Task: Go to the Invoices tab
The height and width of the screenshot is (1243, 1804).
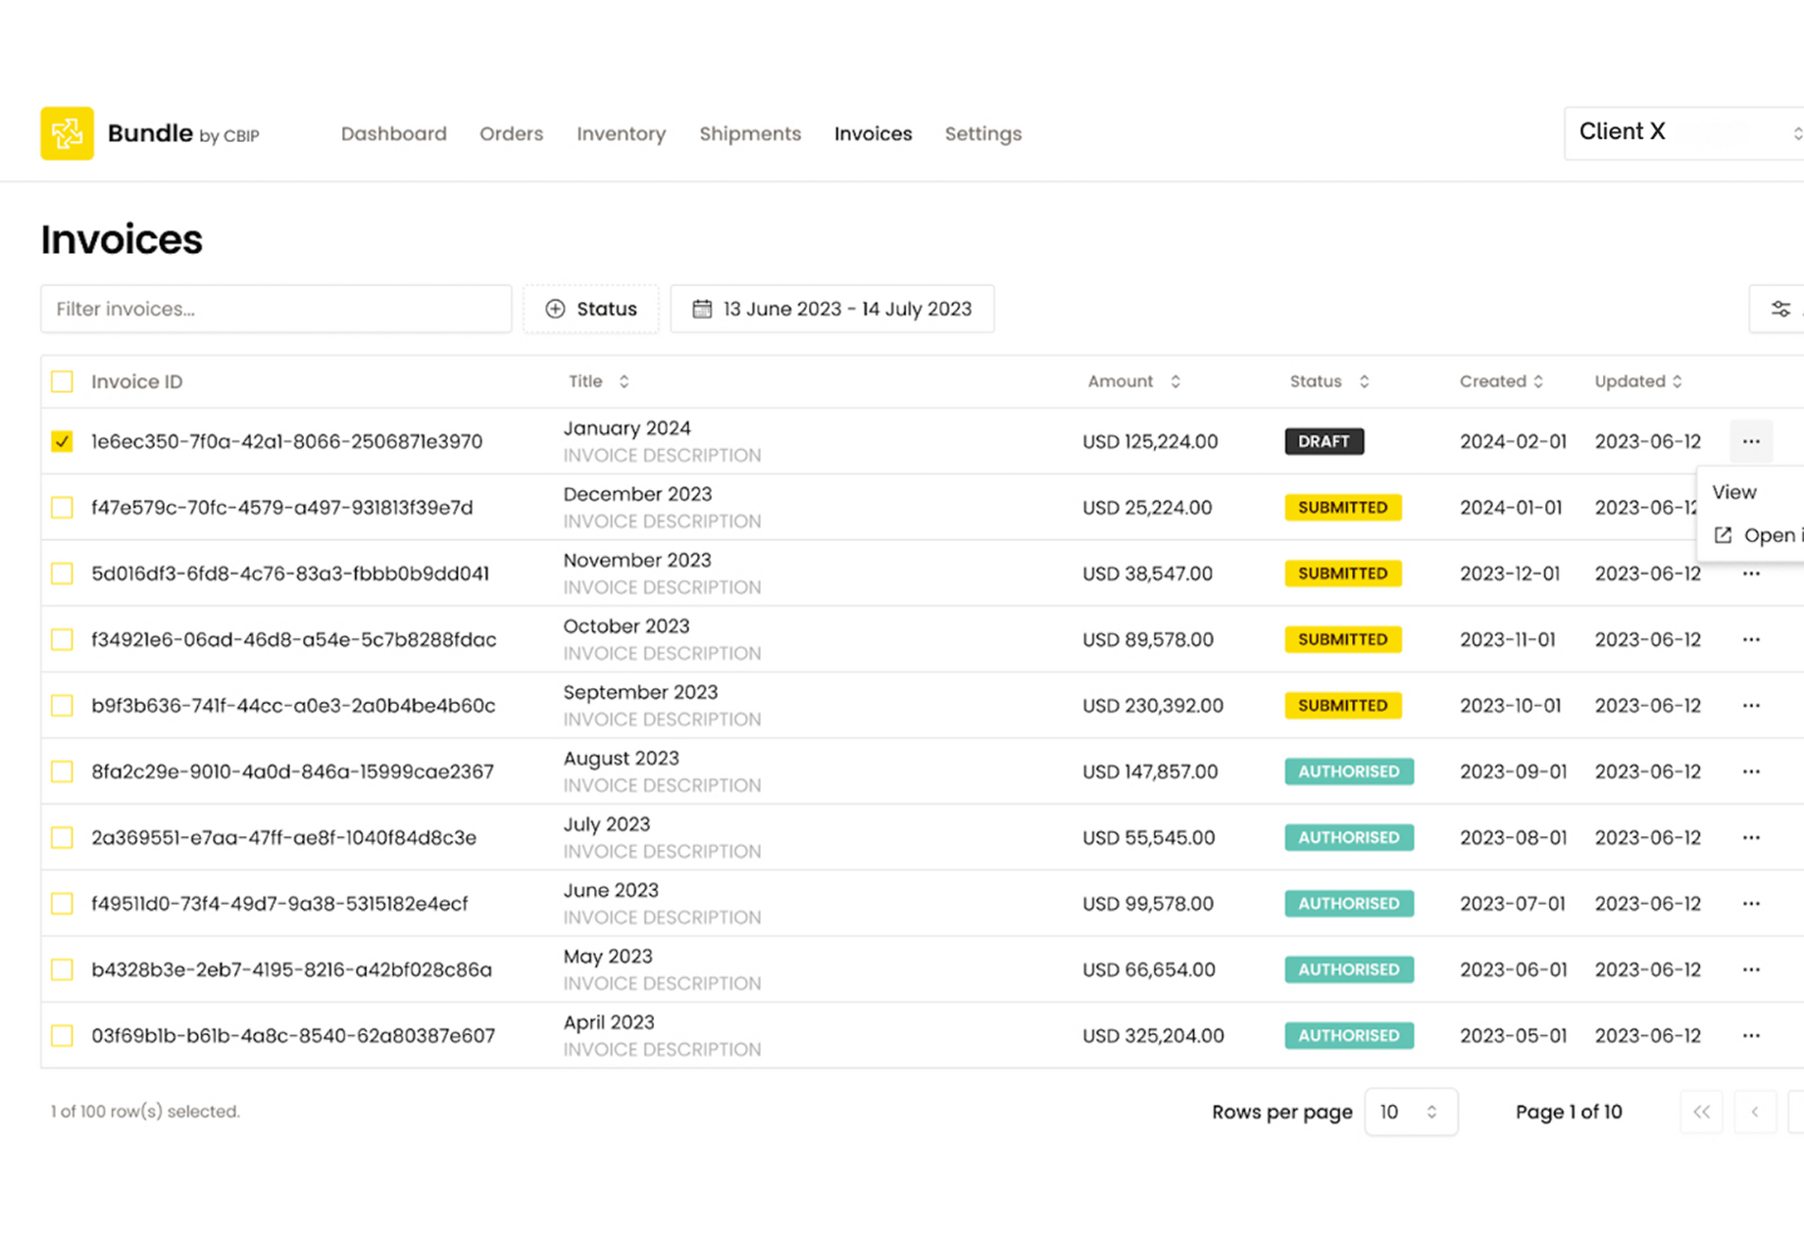Action: click(x=874, y=133)
